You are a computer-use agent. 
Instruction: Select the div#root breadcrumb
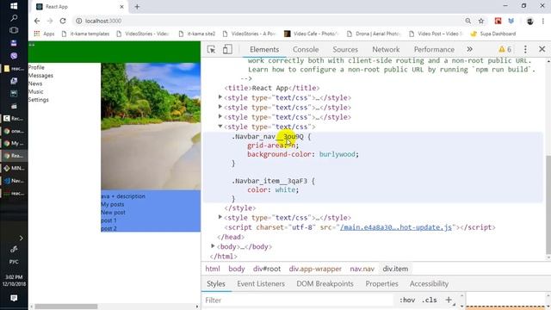(x=267, y=269)
